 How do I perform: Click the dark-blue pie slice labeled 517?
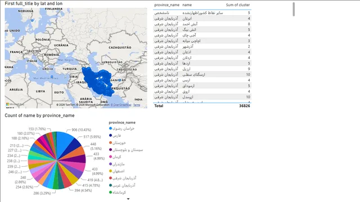[x=73, y=146]
